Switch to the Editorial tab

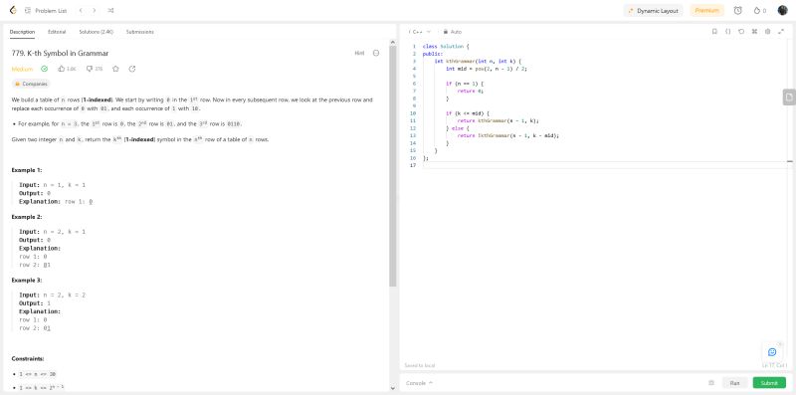pyautogui.click(x=57, y=32)
